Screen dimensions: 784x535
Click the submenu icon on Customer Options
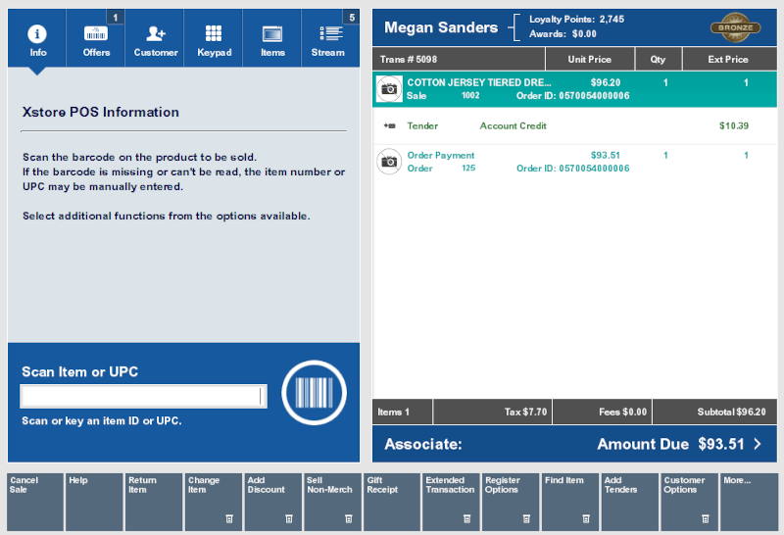(x=706, y=519)
